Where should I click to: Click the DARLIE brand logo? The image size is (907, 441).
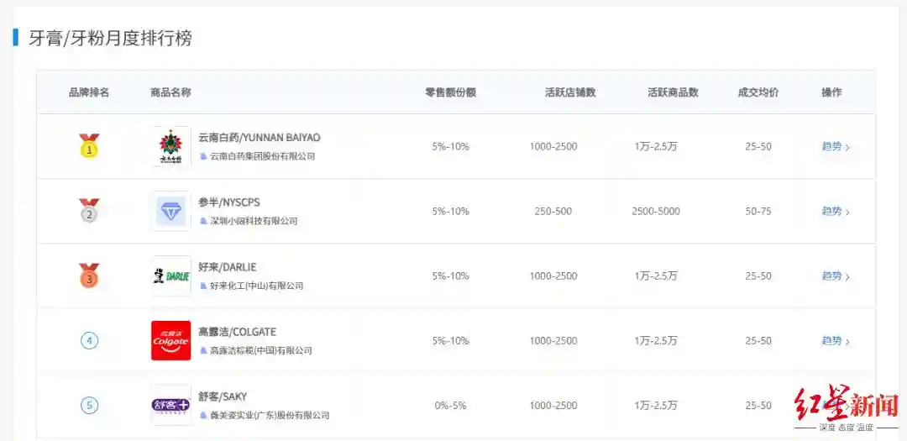click(171, 276)
